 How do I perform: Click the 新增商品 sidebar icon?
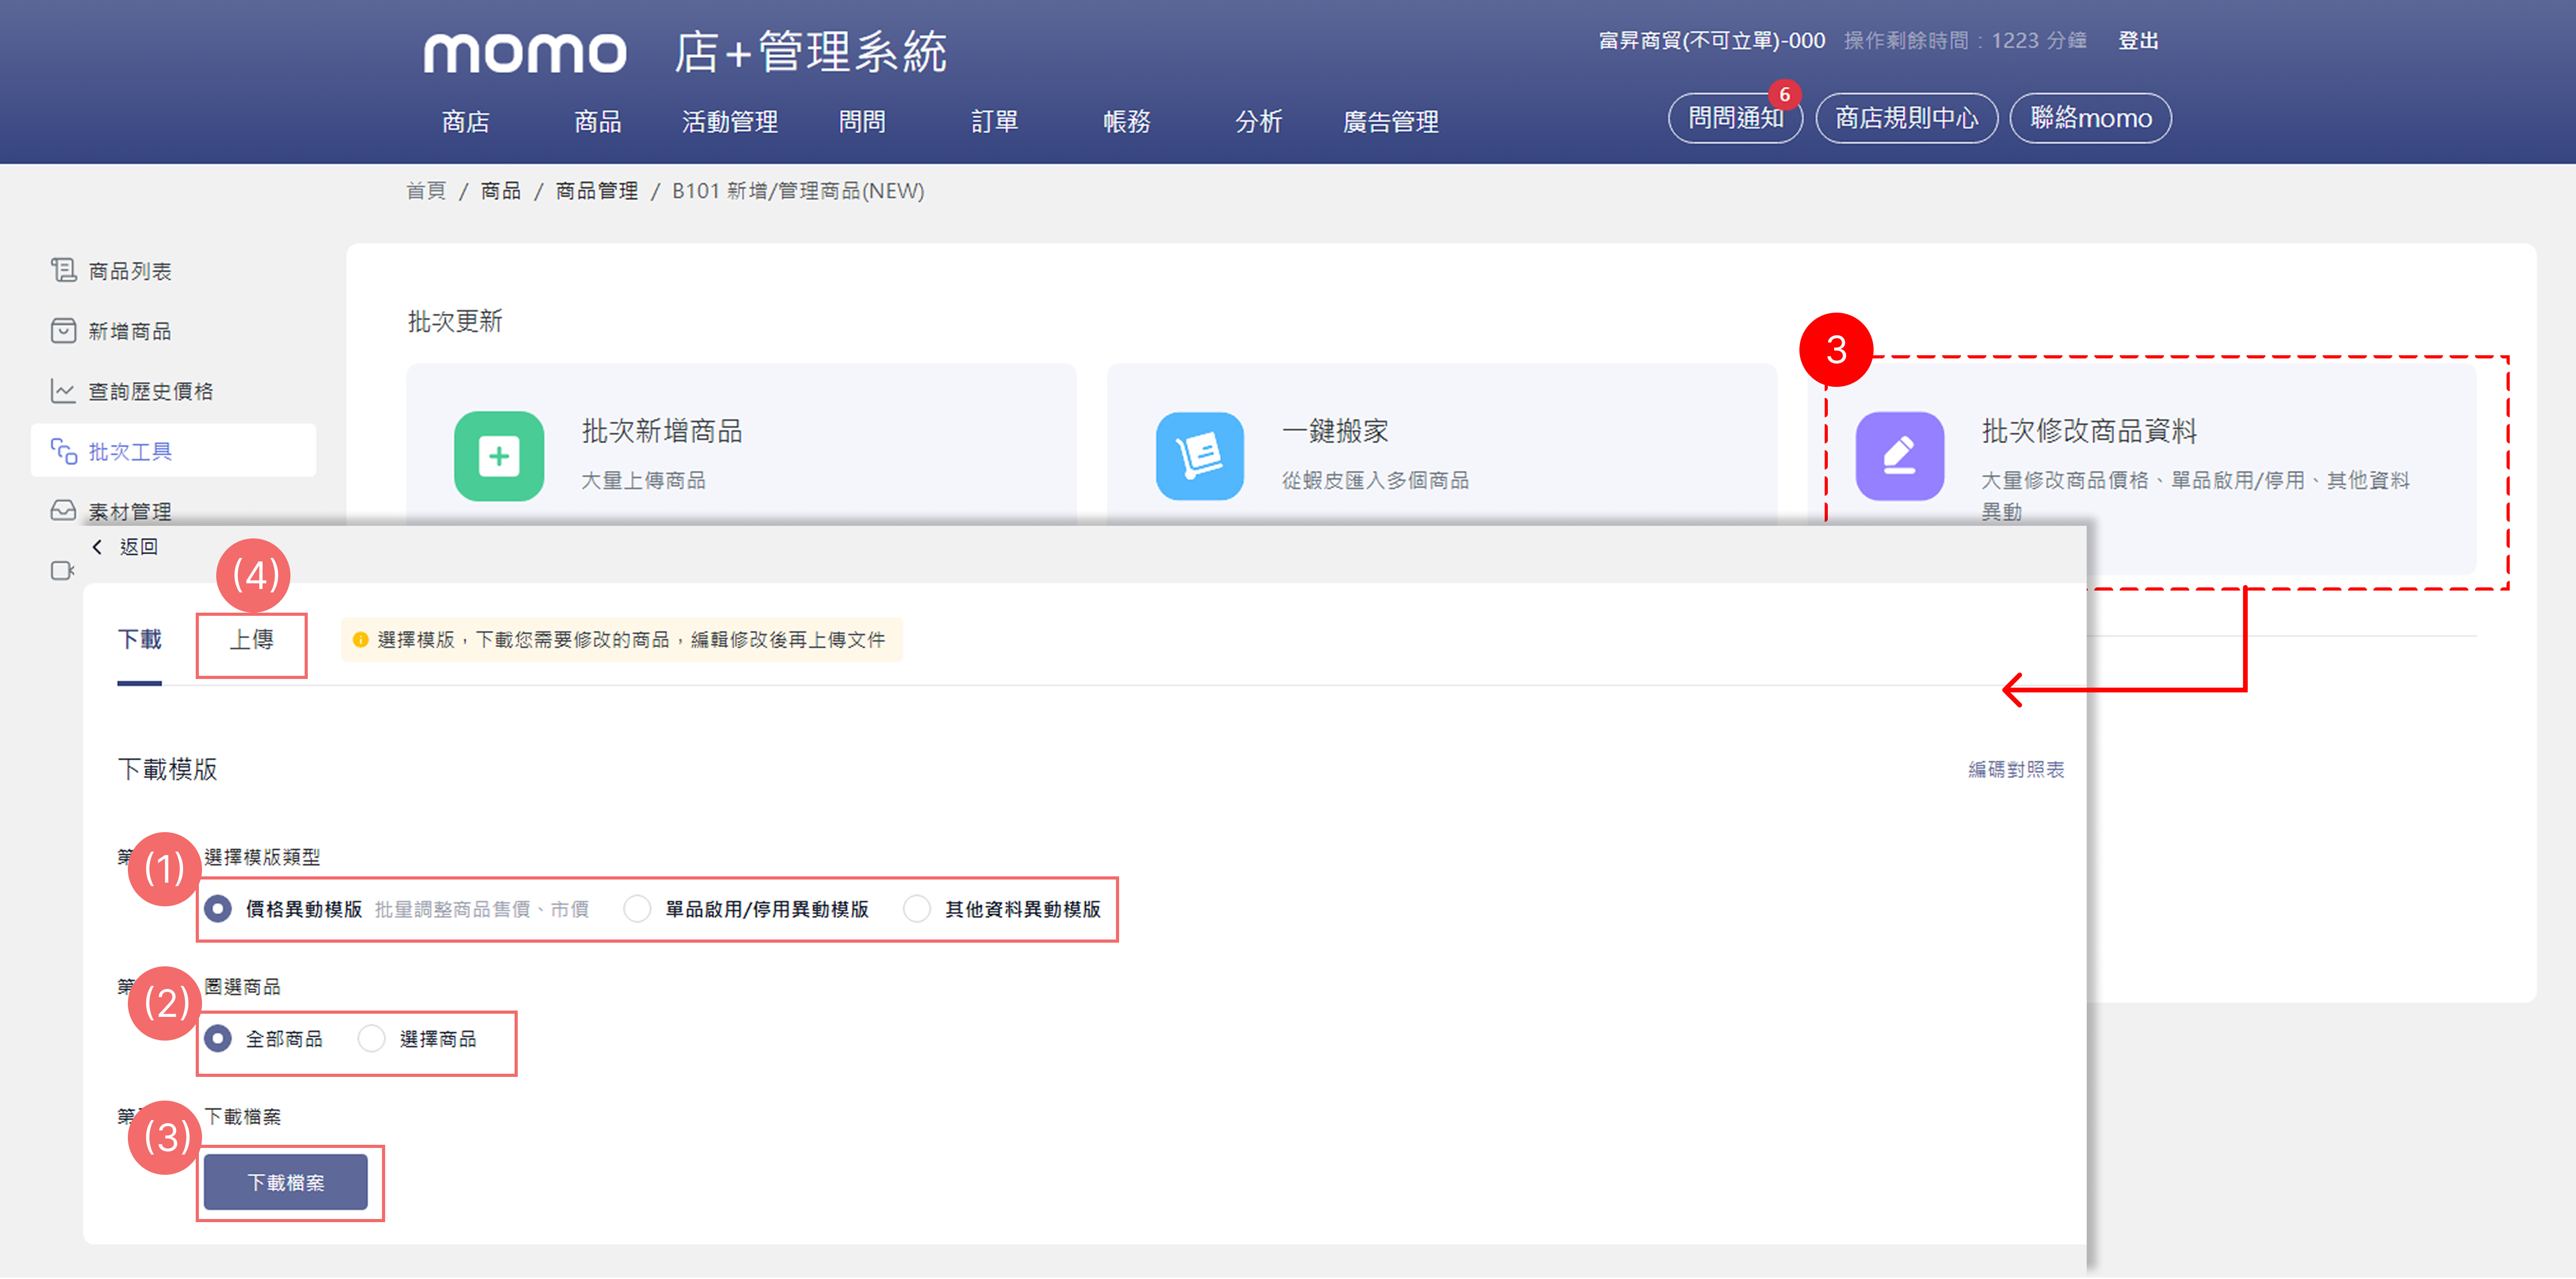64,331
